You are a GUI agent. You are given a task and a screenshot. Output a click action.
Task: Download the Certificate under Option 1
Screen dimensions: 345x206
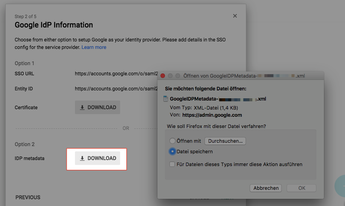click(98, 107)
